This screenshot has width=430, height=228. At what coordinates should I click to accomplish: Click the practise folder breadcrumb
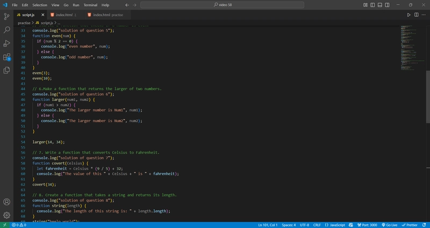24,23
